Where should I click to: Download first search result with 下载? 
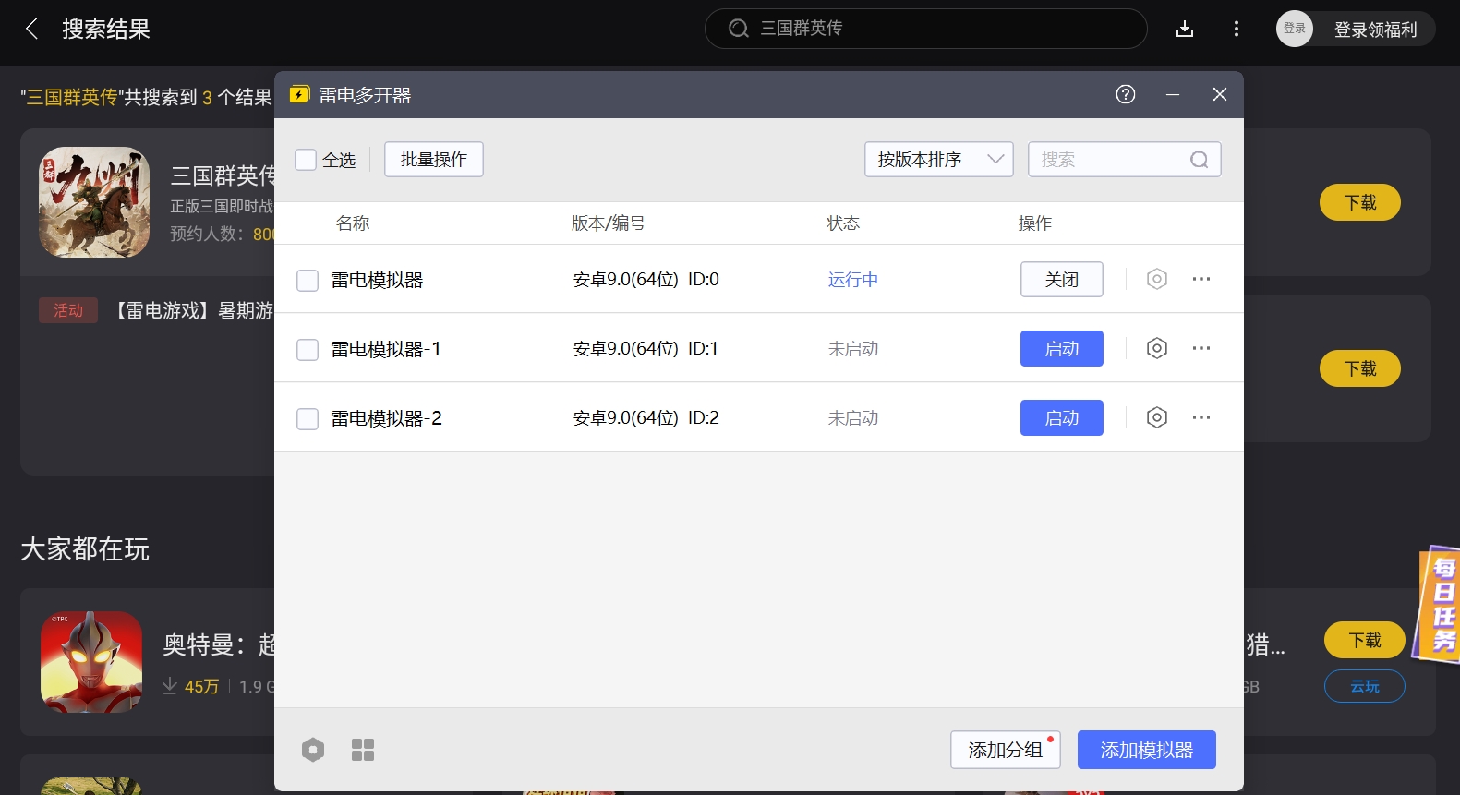tap(1360, 202)
